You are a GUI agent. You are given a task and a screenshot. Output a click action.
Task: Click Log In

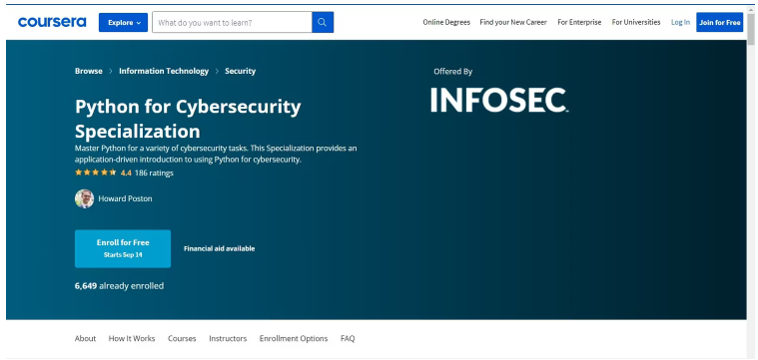pyautogui.click(x=680, y=22)
